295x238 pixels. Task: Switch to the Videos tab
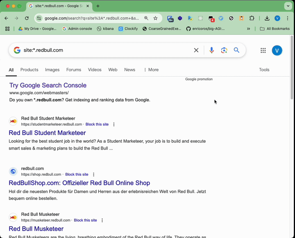tap(95, 70)
